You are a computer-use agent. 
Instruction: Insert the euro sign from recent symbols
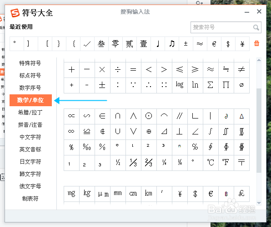214,44
